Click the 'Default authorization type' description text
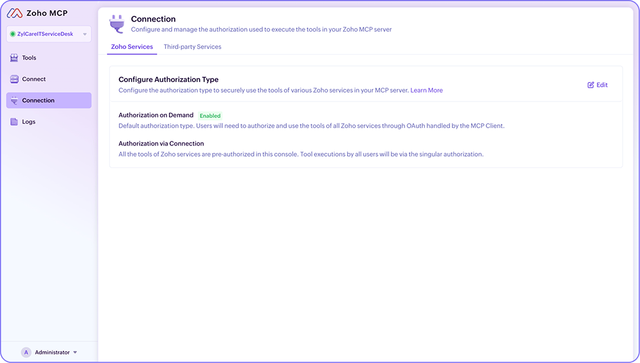 click(311, 126)
